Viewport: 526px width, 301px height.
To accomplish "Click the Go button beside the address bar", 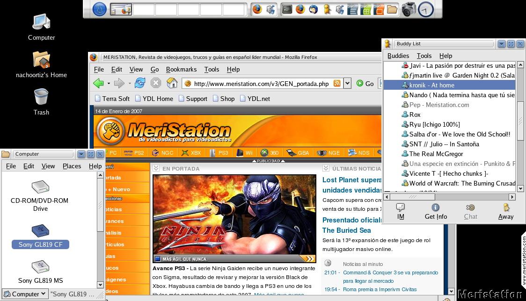I will click(365, 84).
